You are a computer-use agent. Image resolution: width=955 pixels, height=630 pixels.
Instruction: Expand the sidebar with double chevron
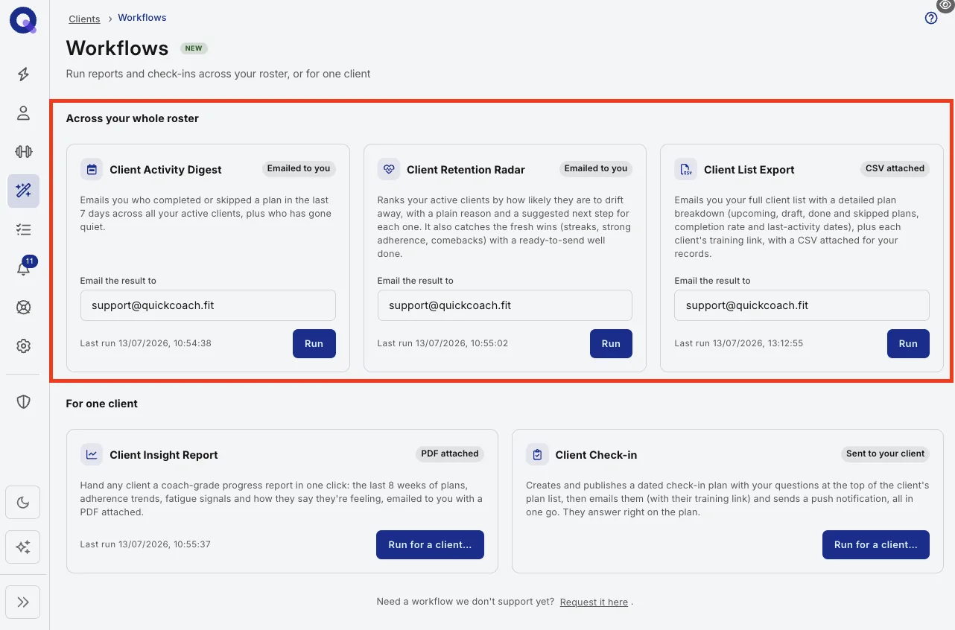23,602
